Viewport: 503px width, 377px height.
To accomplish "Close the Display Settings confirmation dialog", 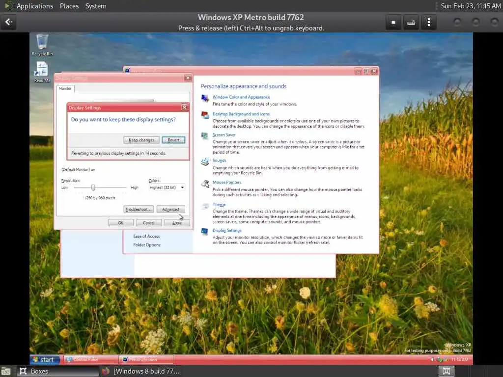I will coord(185,108).
